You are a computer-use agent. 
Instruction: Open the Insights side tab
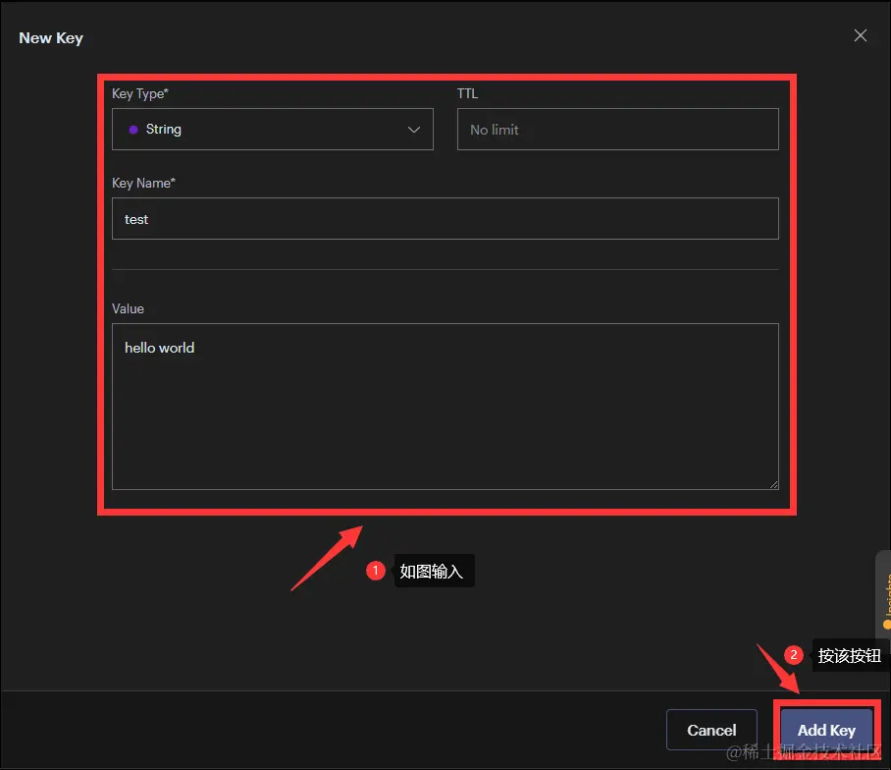pos(885,594)
